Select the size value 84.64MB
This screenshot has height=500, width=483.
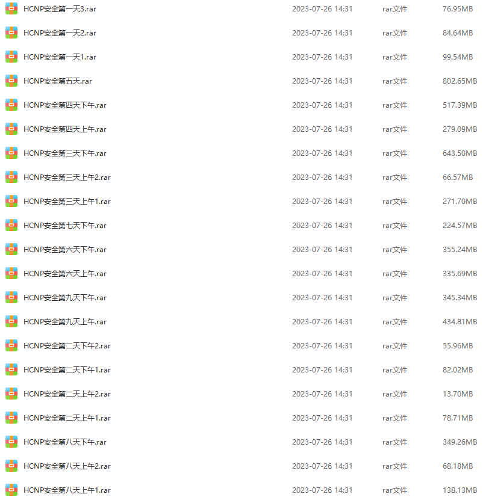point(458,33)
